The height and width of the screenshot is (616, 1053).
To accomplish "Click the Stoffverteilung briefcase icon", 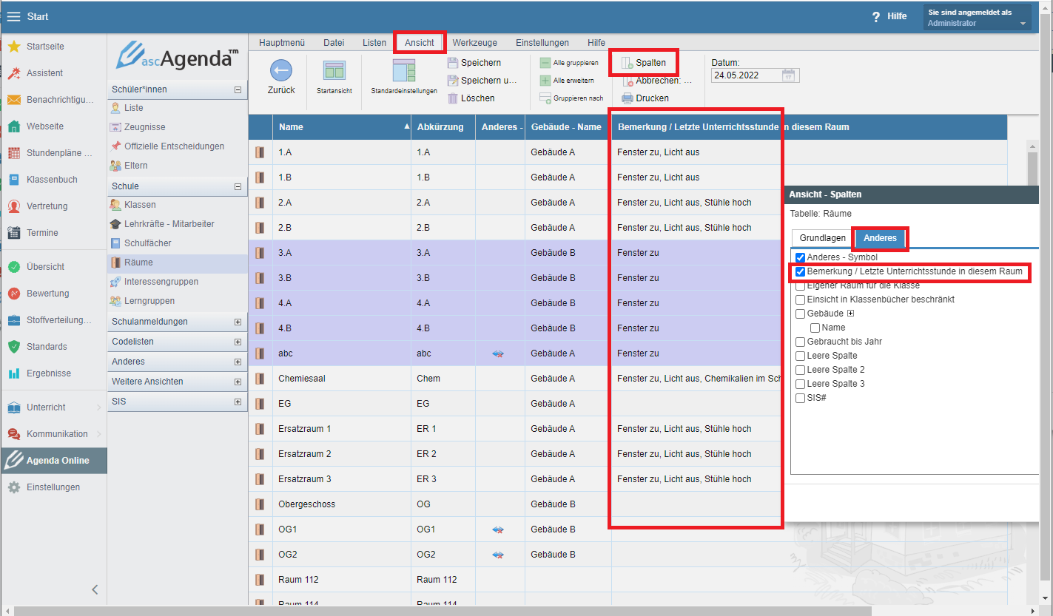I will pos(13,320).
